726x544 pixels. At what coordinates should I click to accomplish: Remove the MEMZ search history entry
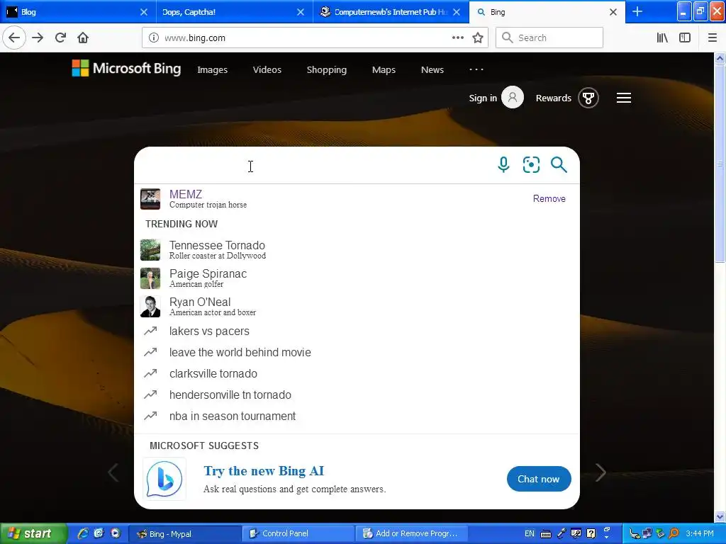pos(549,198)
